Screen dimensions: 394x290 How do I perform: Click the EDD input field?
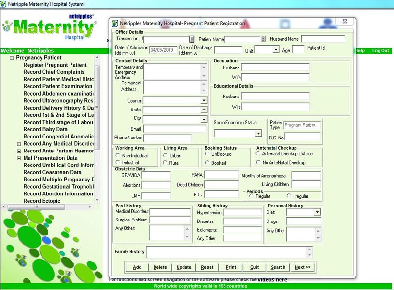point(221,194)
